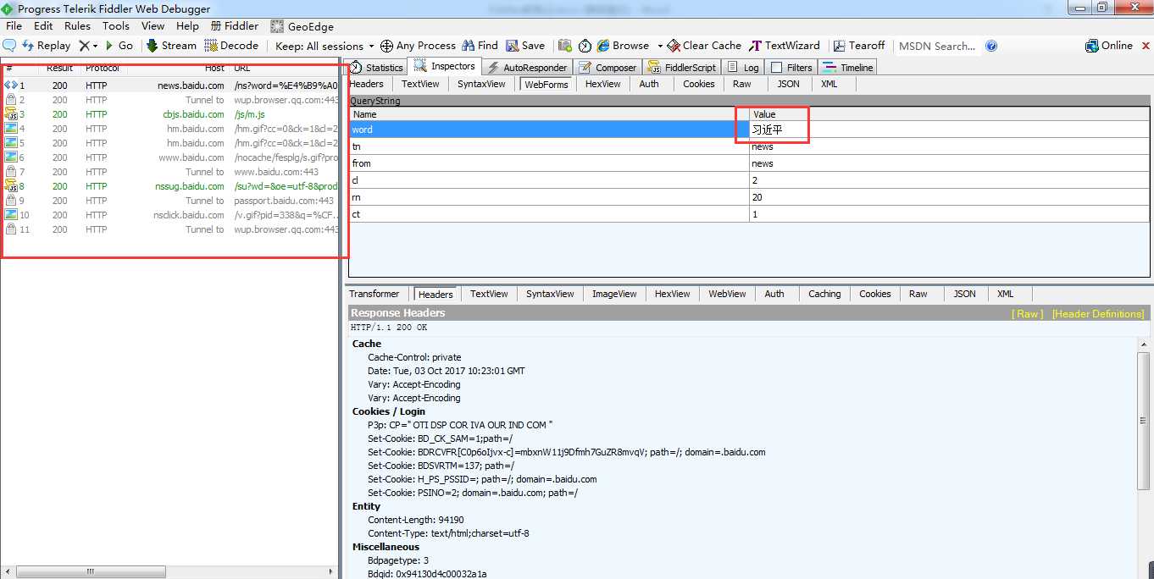Viewport: 1154px width, 579px height.
Task: Toggle Decode in the toolbar
Action: click(x=231, y=46)
